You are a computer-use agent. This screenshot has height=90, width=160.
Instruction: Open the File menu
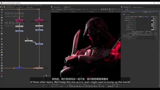1,5
